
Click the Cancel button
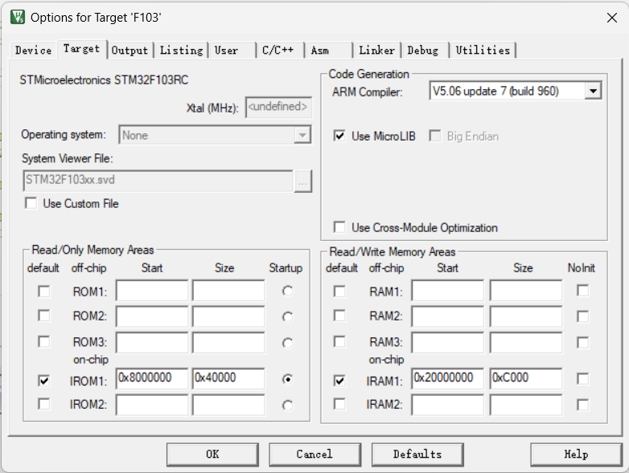click(x=314, y=455)
